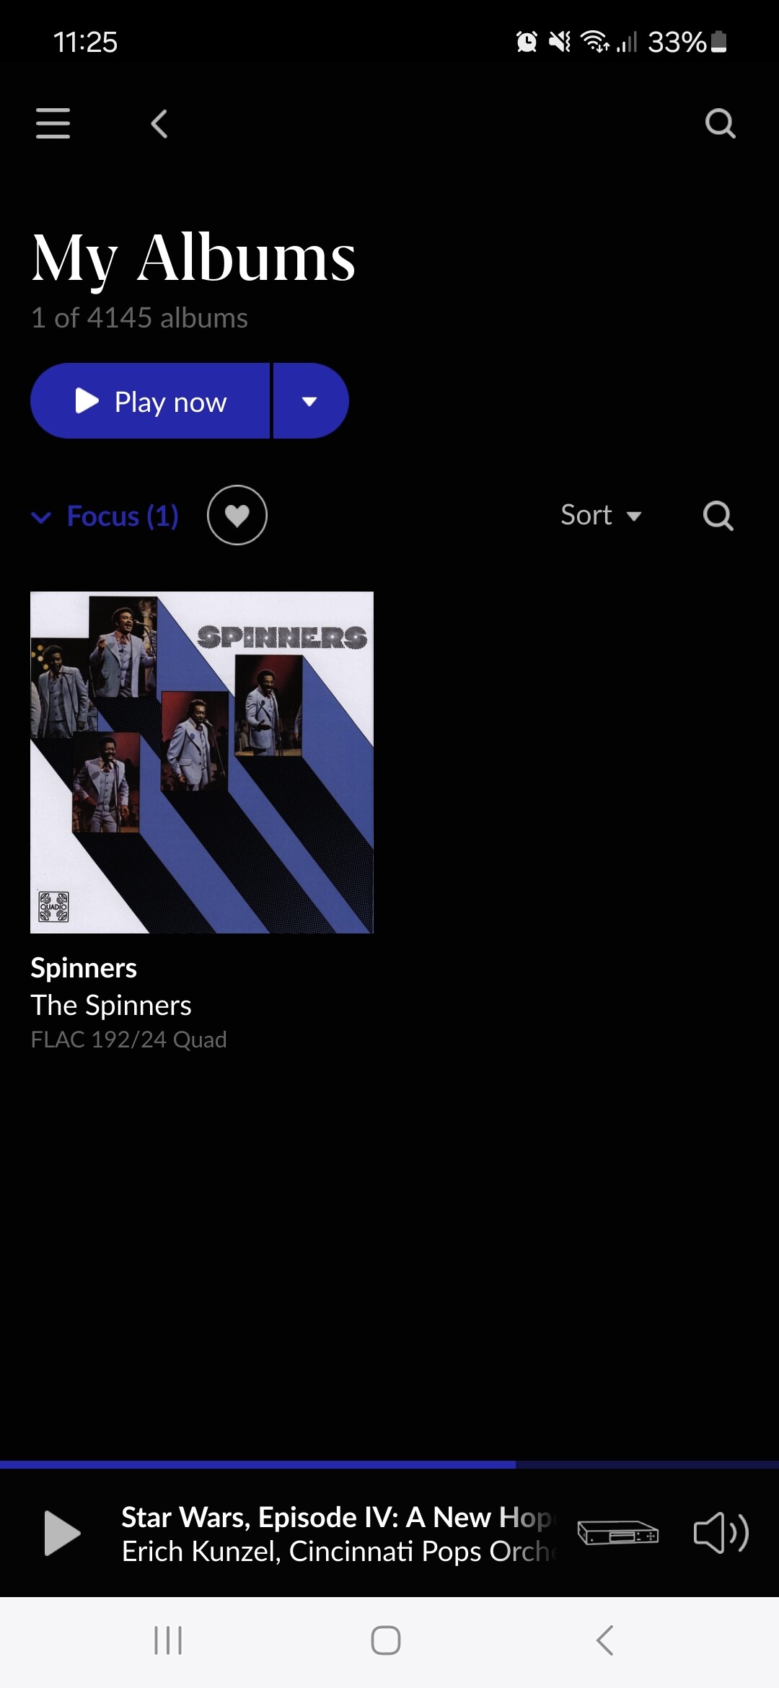The image size is (779, 1688).
Task: Open the volume speaker control
Action: pos(721,1532)
